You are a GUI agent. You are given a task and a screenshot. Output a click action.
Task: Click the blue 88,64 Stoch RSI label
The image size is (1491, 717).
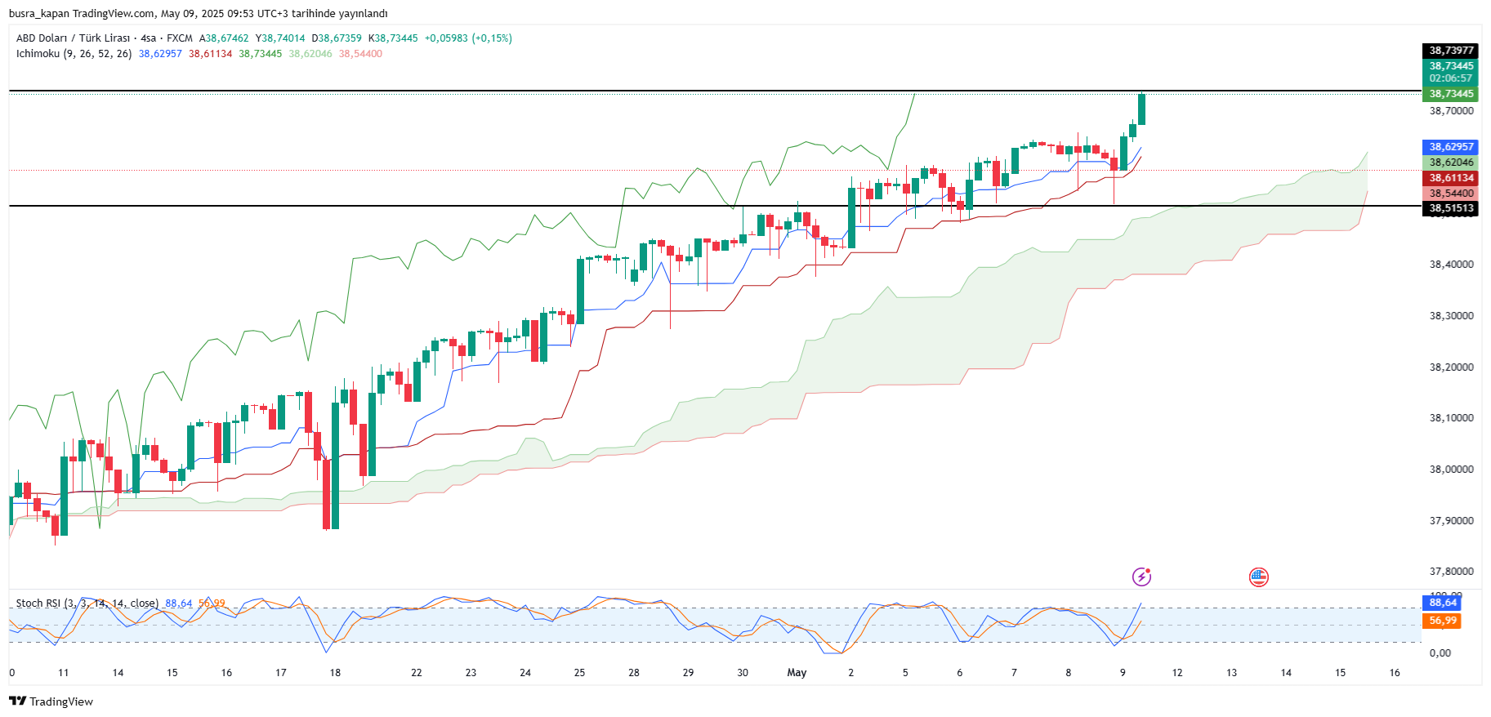1443,603
